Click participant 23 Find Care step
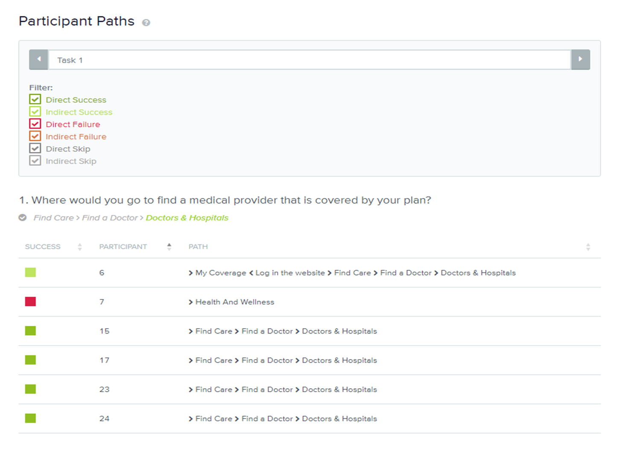Screen dimensions: 620x463 coord(213,390)
